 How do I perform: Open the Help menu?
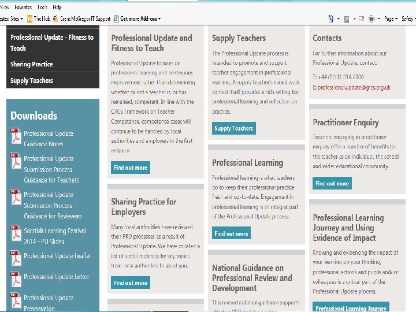point(57,8)
